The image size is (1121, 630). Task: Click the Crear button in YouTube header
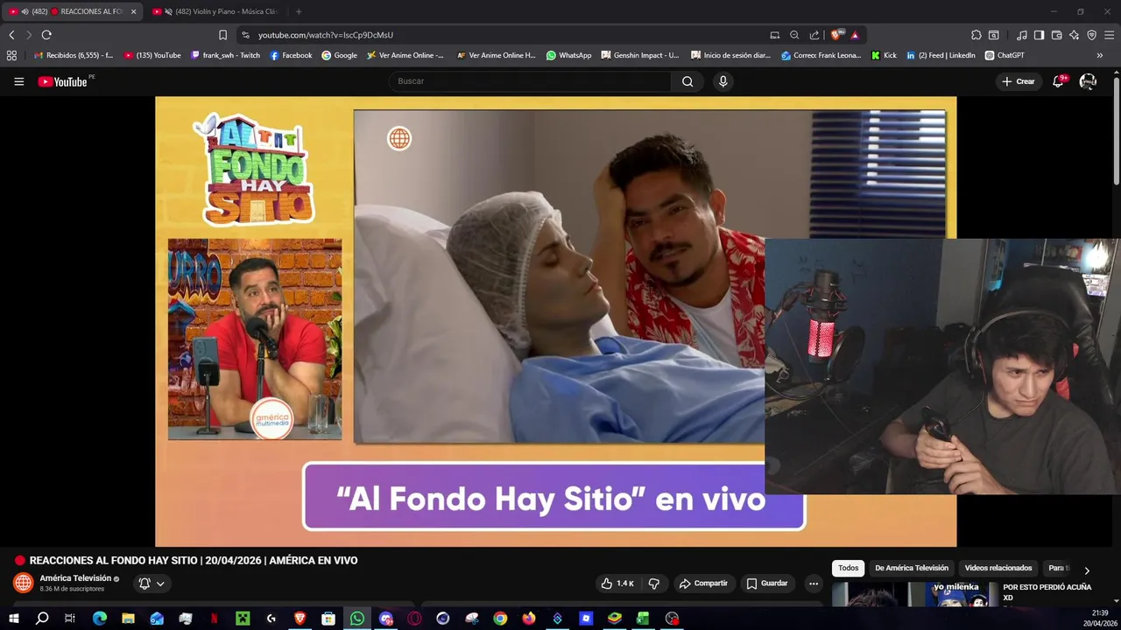click(1019, 81)
